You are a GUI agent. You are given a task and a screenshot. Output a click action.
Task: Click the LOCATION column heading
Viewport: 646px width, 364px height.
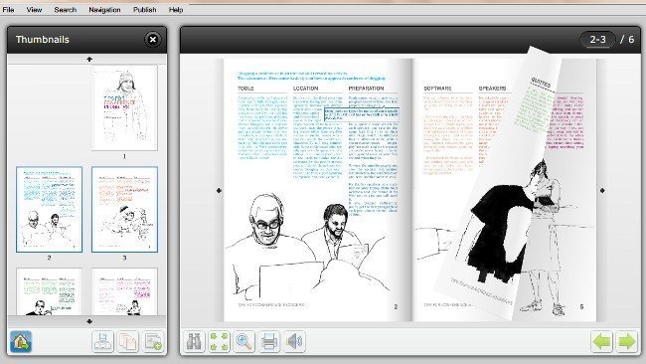[305, 89]
